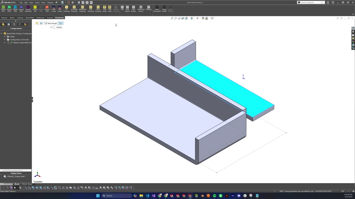Click the Section View icon
Viewport: 355px width, 199px height.
click(183, 18)
